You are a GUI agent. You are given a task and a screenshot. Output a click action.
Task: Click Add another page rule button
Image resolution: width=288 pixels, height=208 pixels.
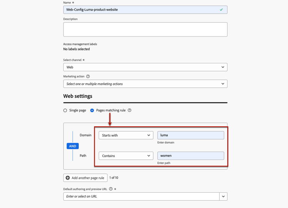(85, 178)
